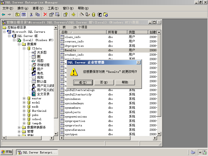Image resolution: width=208 pixels, height=156 pixels.
Task: Click the Back arrow toolbar icon
Action: (3, 15)
